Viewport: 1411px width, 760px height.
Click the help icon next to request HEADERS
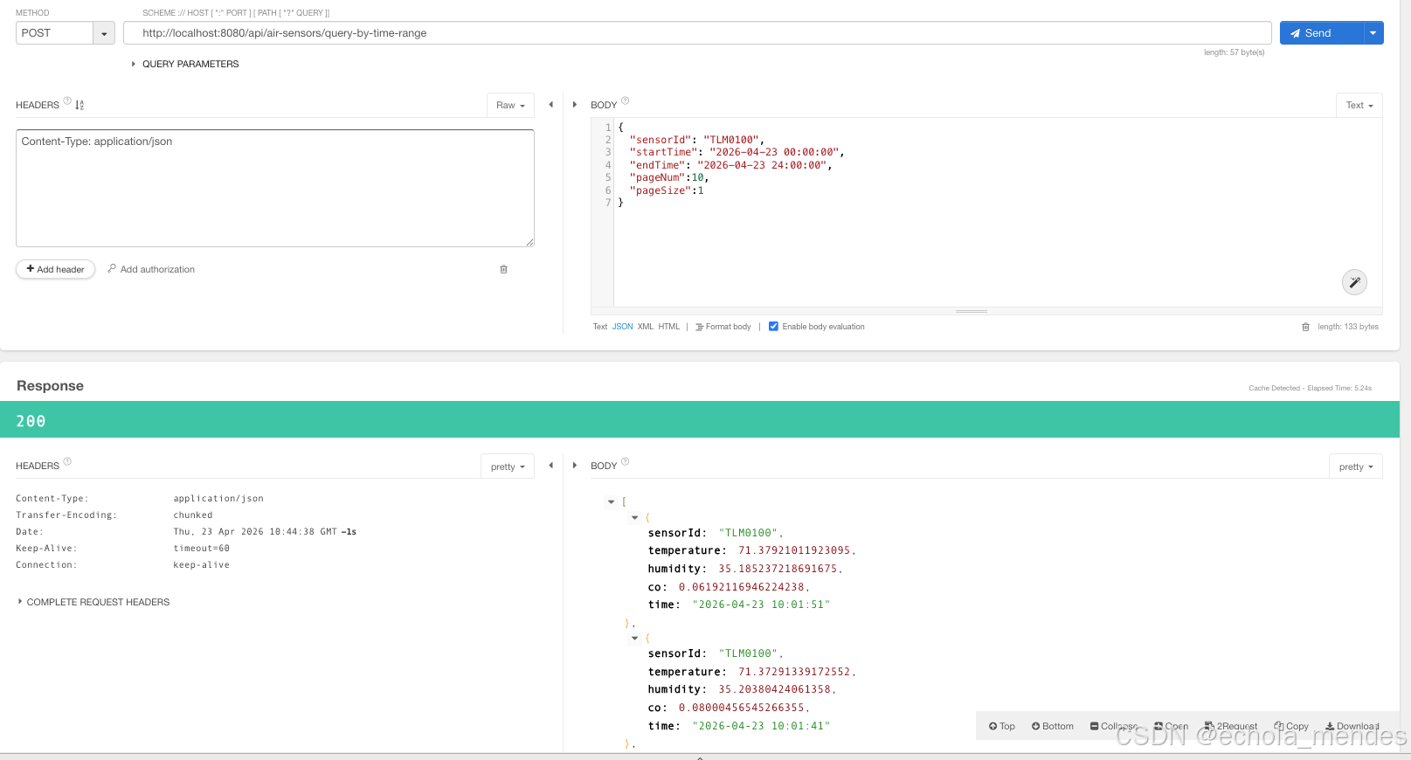(67, 100)
